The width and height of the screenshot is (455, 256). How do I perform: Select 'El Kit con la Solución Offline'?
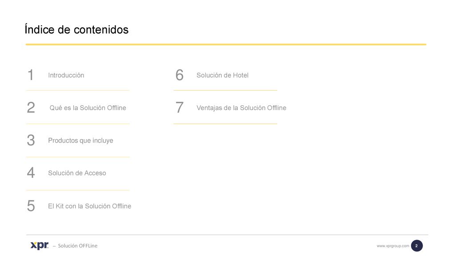tap(89, 206)
